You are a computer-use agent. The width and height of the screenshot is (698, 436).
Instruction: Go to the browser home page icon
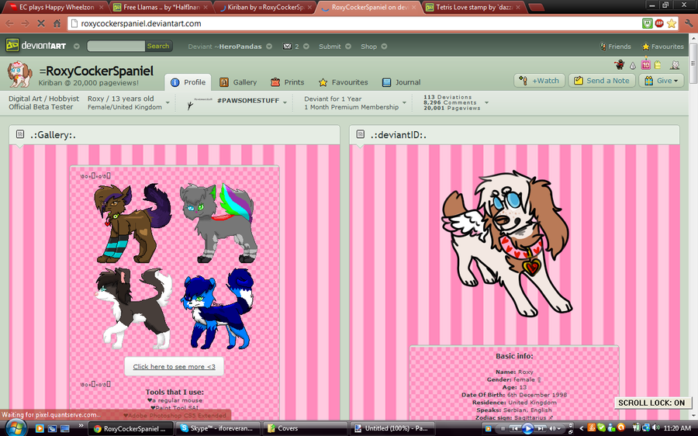coord(57,23)
